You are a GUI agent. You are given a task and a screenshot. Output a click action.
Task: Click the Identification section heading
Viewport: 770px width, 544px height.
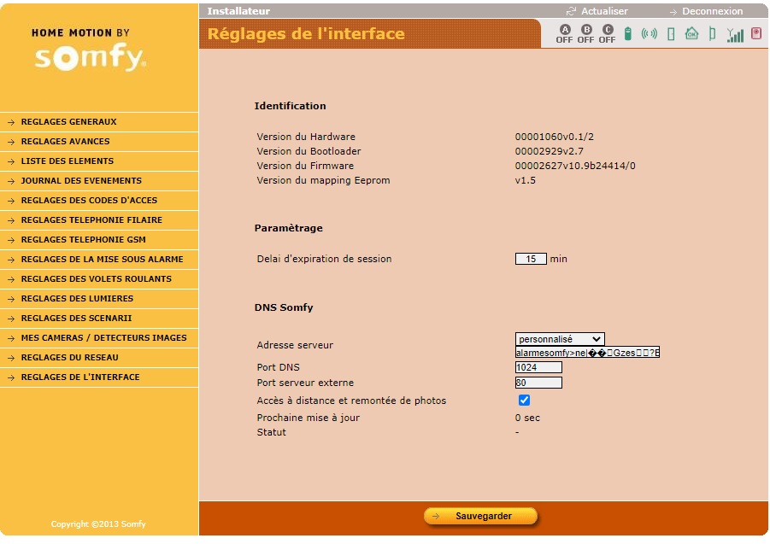coord(291,105)
